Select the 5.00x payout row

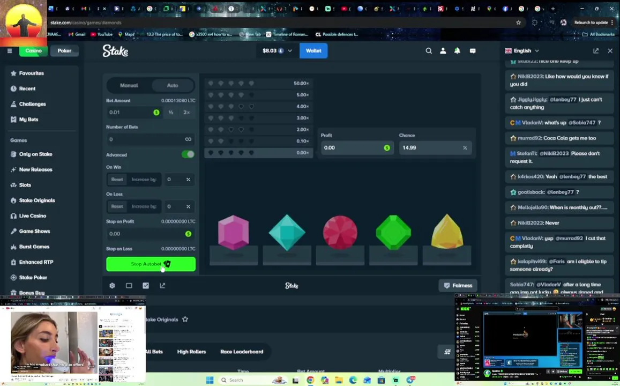pos(259,95)
